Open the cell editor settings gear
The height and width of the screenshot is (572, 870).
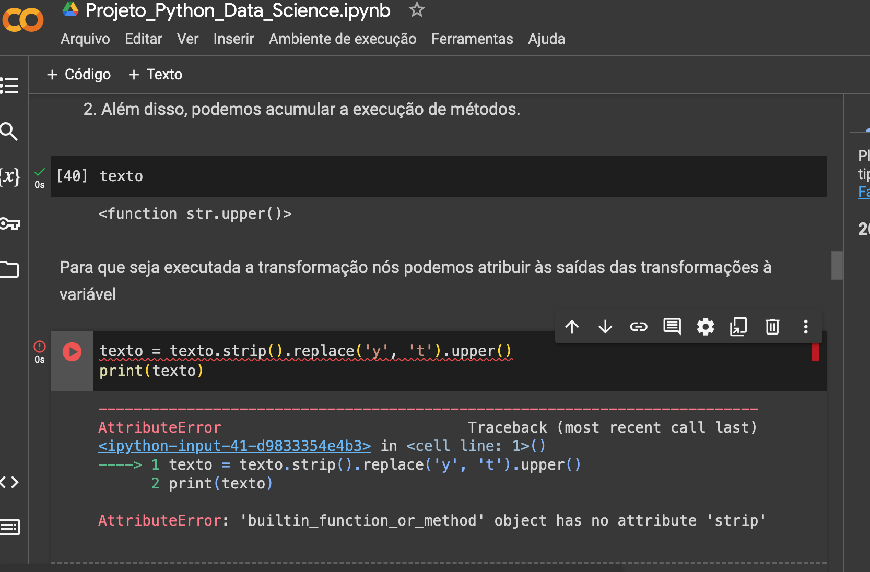(x=706, y=327)
